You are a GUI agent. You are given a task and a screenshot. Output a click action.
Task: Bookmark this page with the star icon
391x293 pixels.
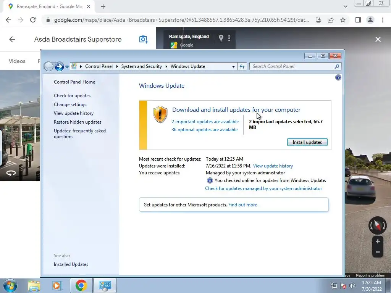[343, 20]
